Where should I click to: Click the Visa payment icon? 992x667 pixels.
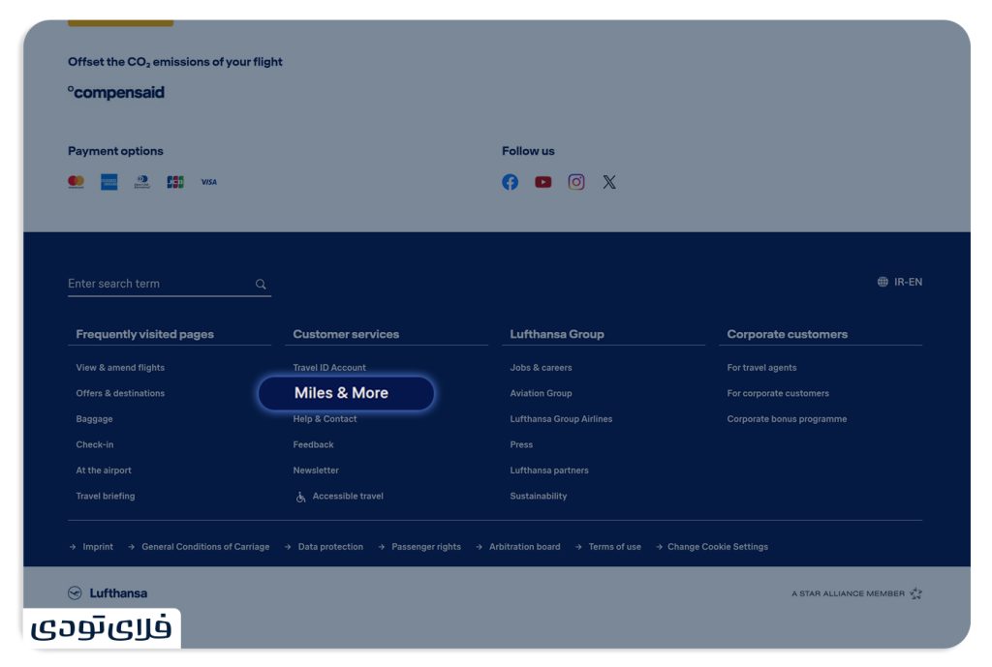click(208, 182)
